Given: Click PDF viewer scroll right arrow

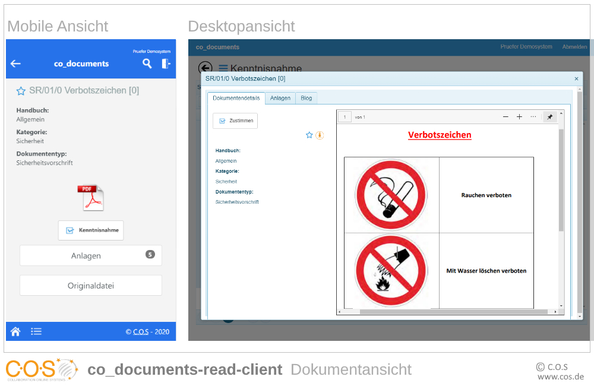Looking at the screenshot, I should (x=555, y=312).
